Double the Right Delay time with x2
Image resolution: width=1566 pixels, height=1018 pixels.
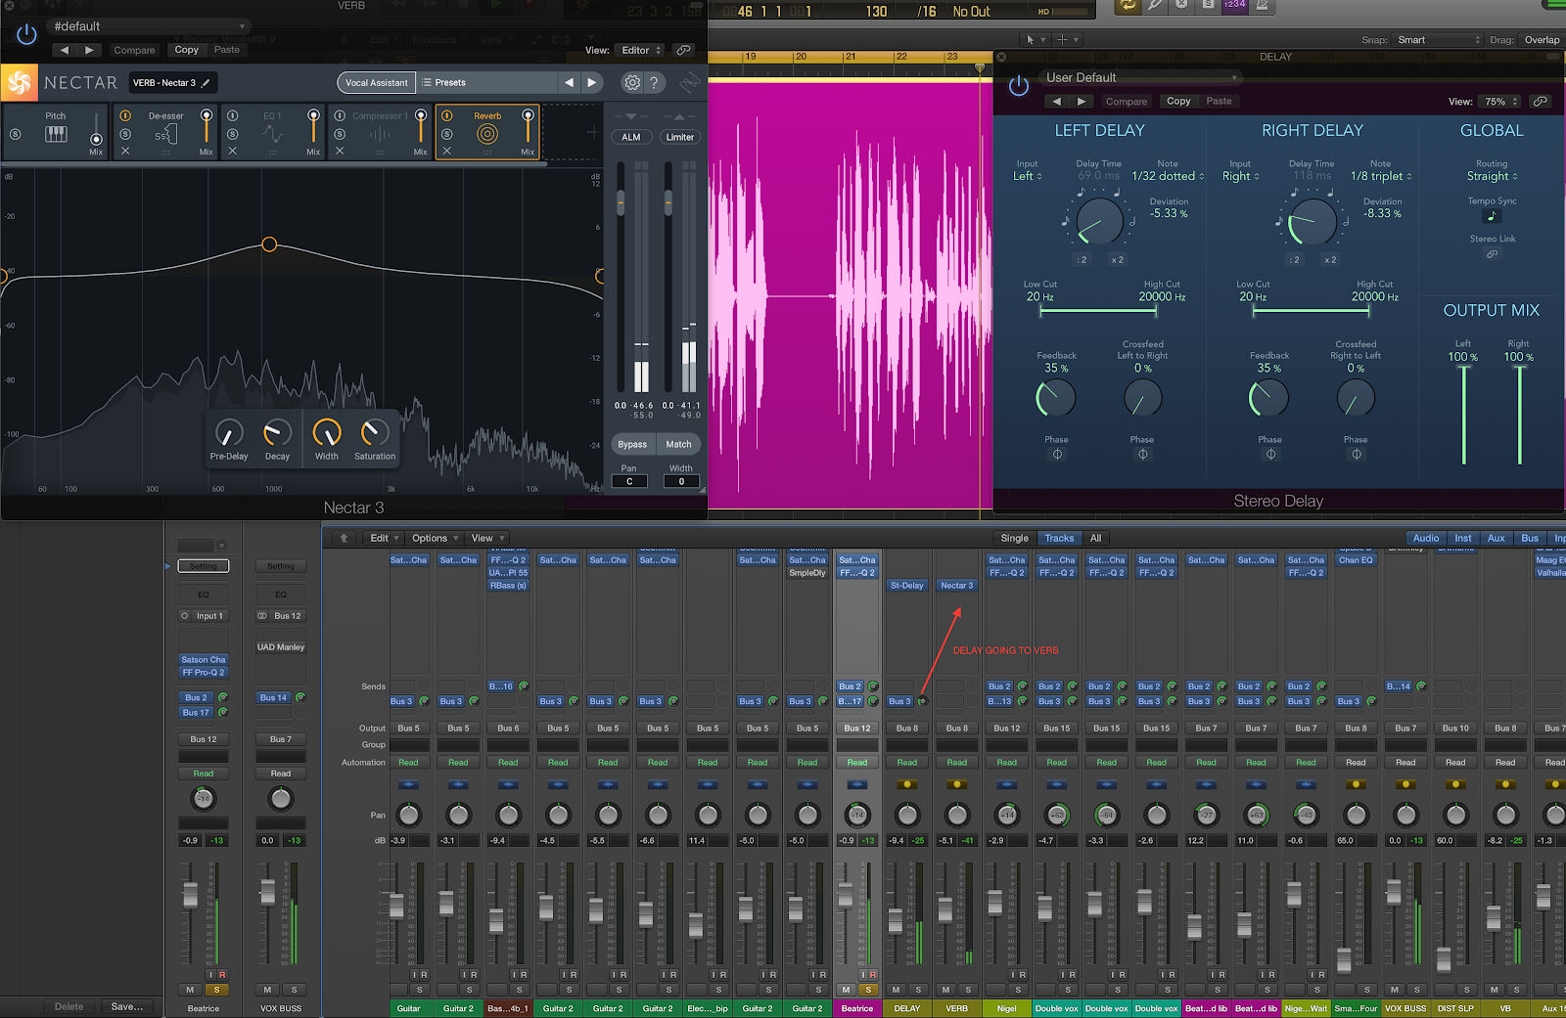click(x=1330, y=260)
